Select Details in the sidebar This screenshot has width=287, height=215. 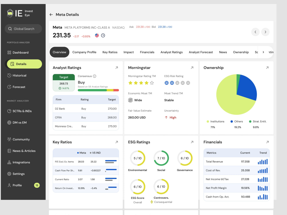pos(24,64)
